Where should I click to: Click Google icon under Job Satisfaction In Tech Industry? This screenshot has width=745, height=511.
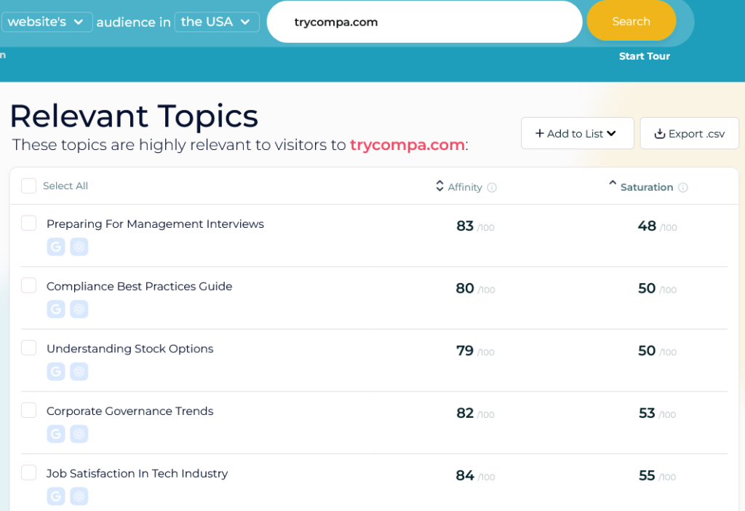[x=55, y=496]
